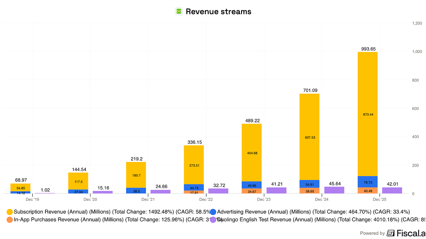Screen dimensions: 426x239
Task: Select the purple Duolingo English Test legend swatch
Action: pos(213,220)
